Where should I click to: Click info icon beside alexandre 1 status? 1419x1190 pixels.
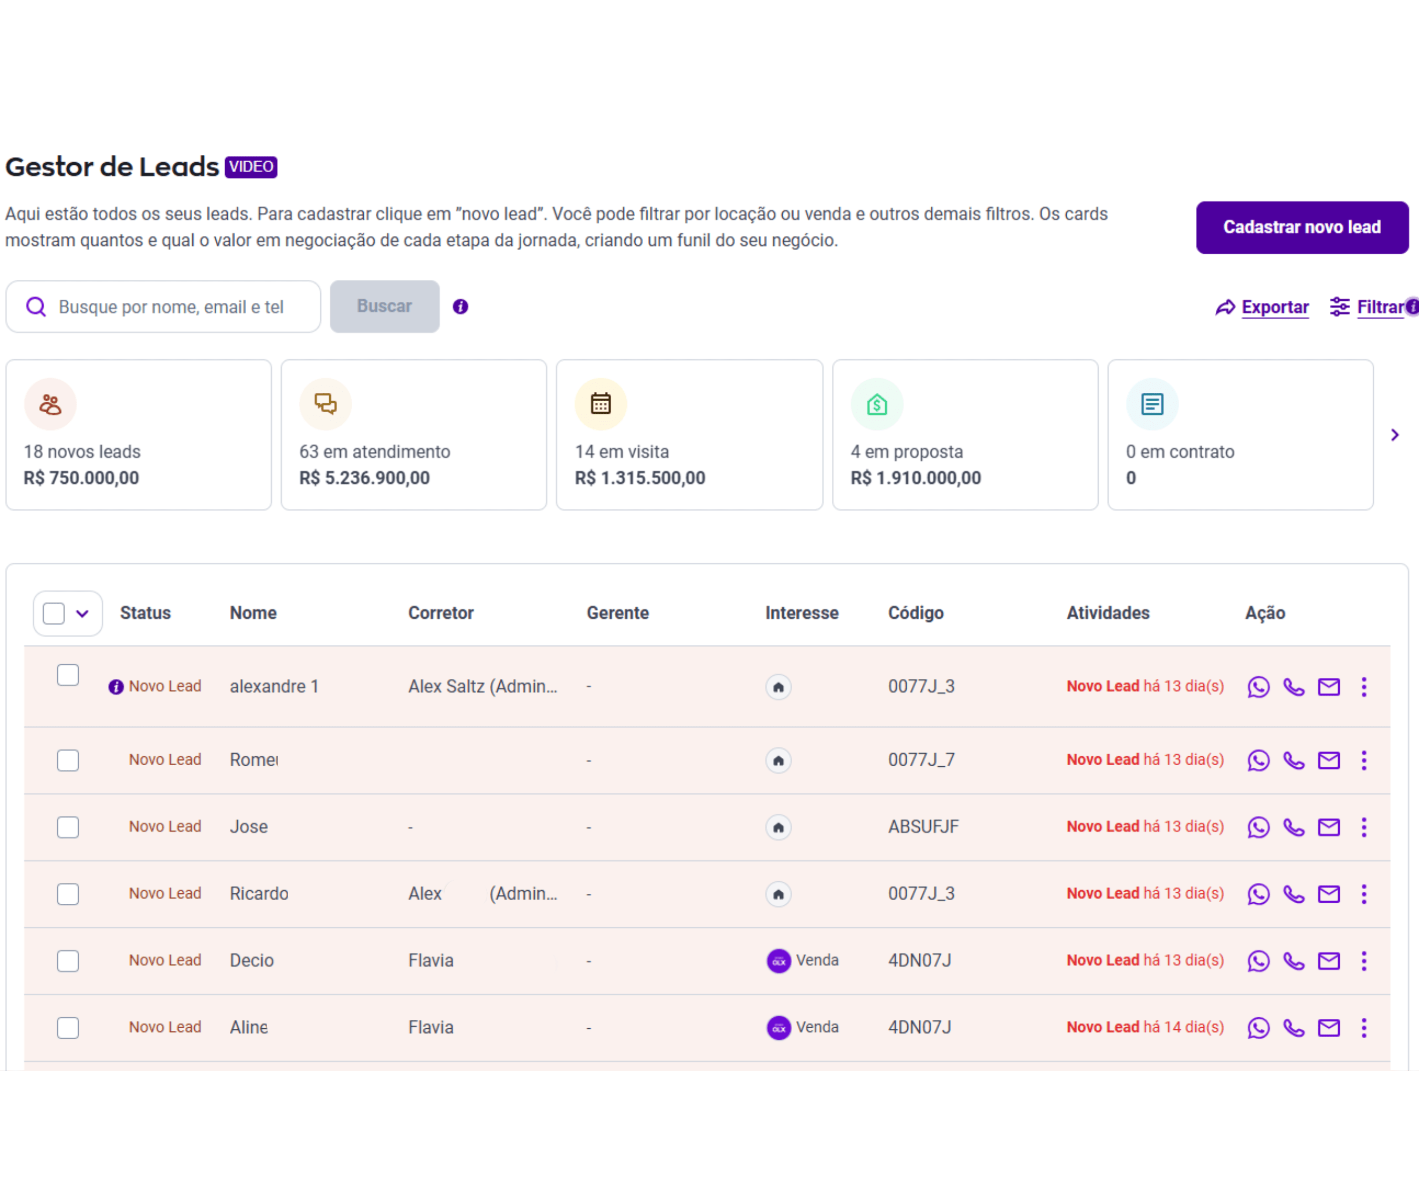[115, 687]
